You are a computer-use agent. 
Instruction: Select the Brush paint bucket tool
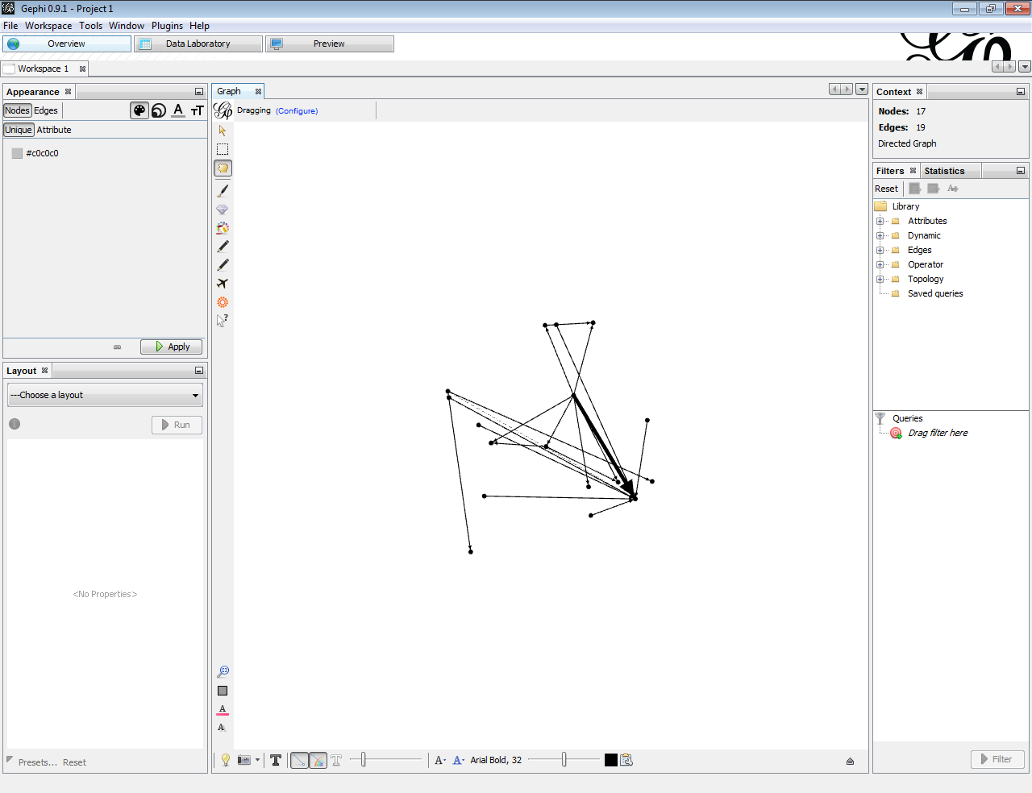click(223, 228)
